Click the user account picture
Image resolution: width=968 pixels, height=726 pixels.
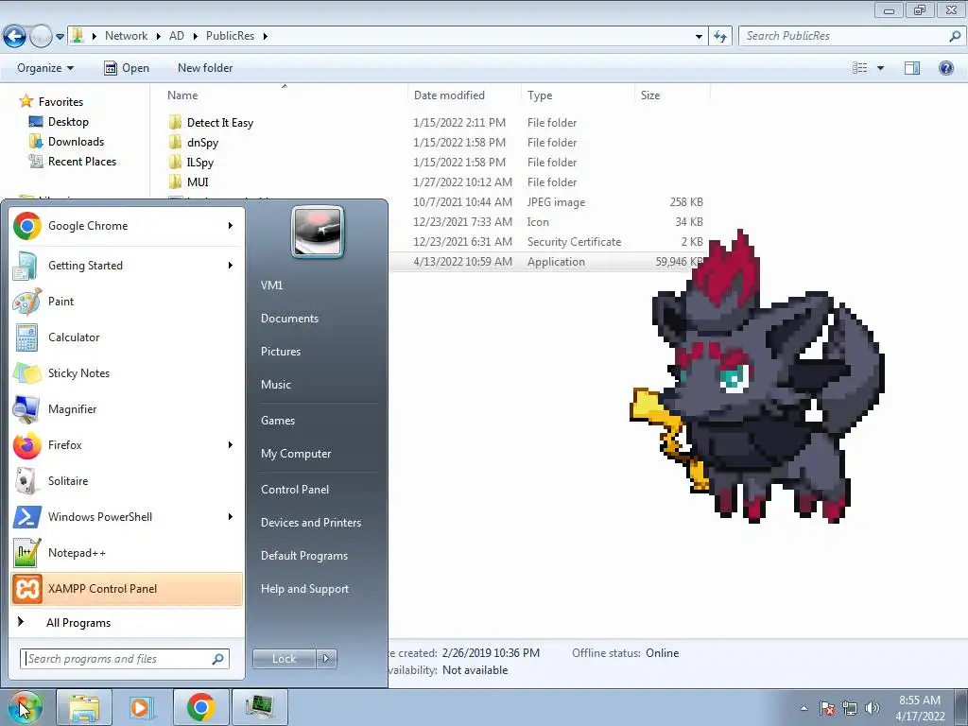(318, 232)
